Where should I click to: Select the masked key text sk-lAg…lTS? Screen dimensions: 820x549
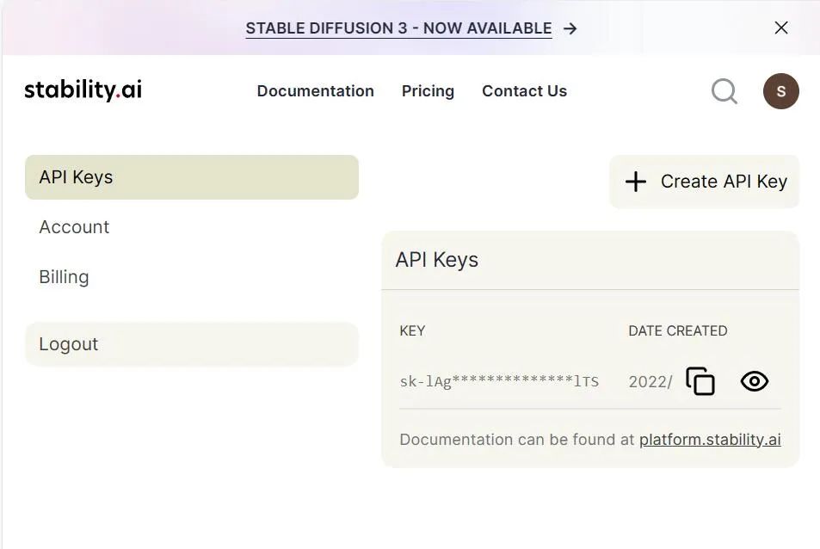pos(499,382)
